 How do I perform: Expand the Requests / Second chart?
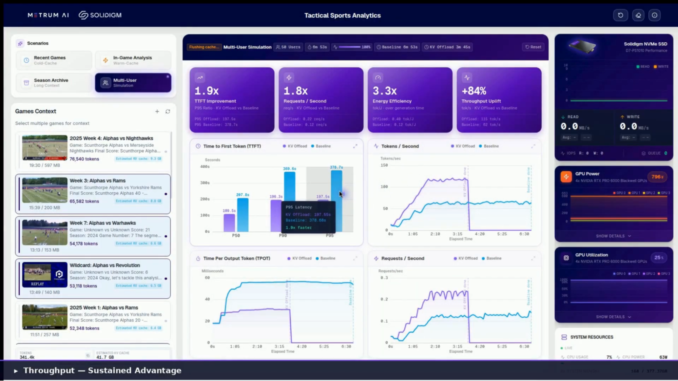click(x=533, y=258)
